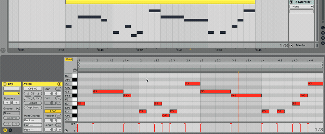
Task: Click the A3 note at beat 2.4
Action: [192, 84]
